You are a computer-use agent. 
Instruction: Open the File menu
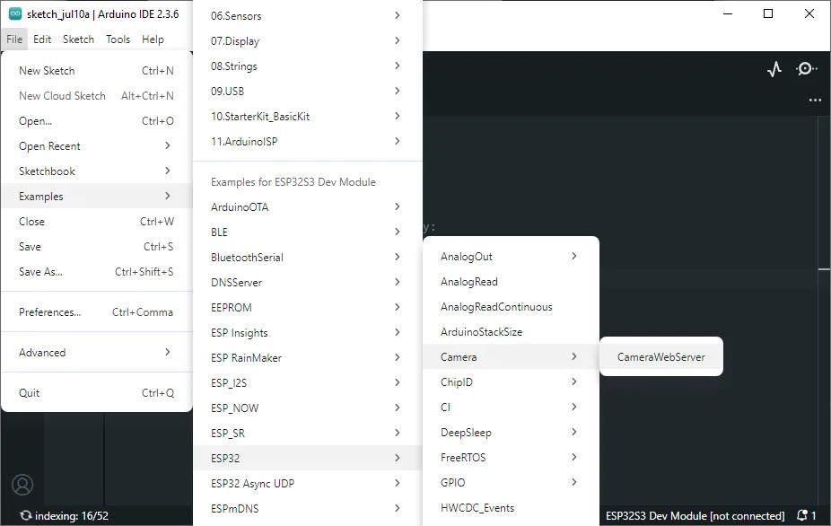(14, 39)
